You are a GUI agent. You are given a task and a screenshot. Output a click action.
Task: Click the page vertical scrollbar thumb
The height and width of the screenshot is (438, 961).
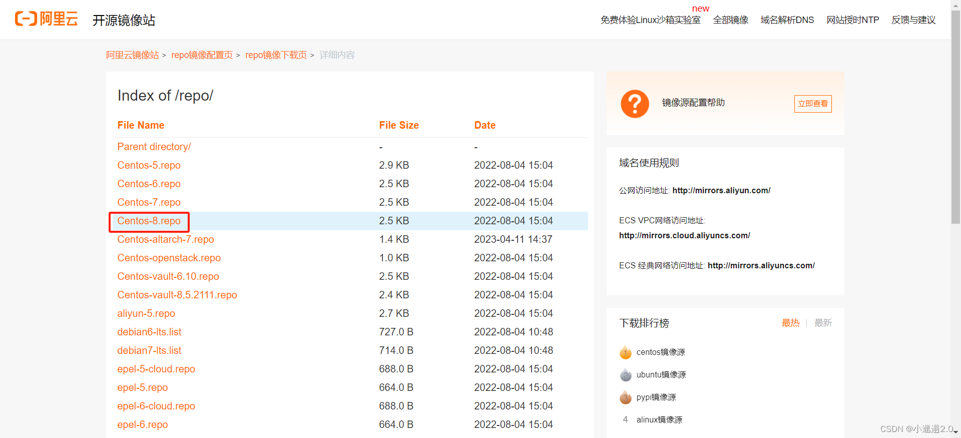[x=956, y=116]
